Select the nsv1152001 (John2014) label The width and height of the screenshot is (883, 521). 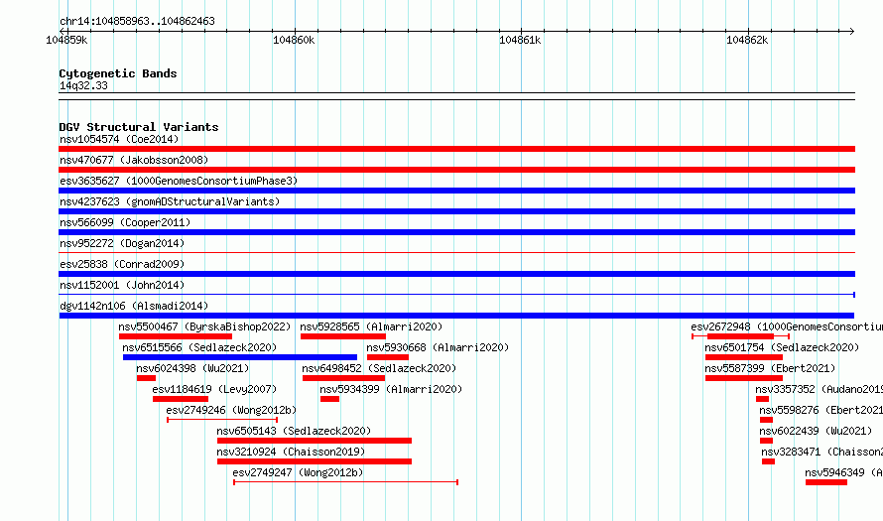122,285
